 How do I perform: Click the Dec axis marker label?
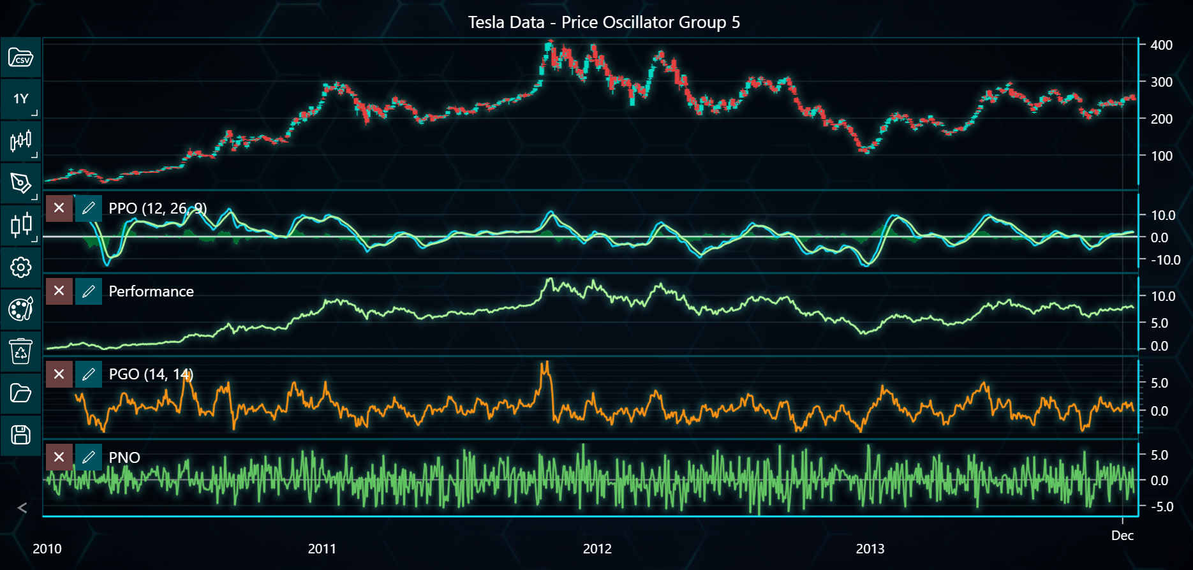1122,536
